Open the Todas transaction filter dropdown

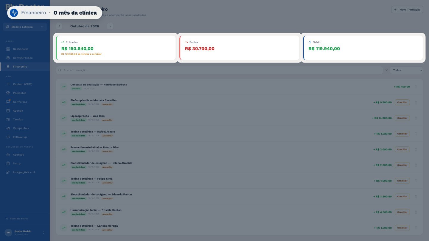(406, 70)
